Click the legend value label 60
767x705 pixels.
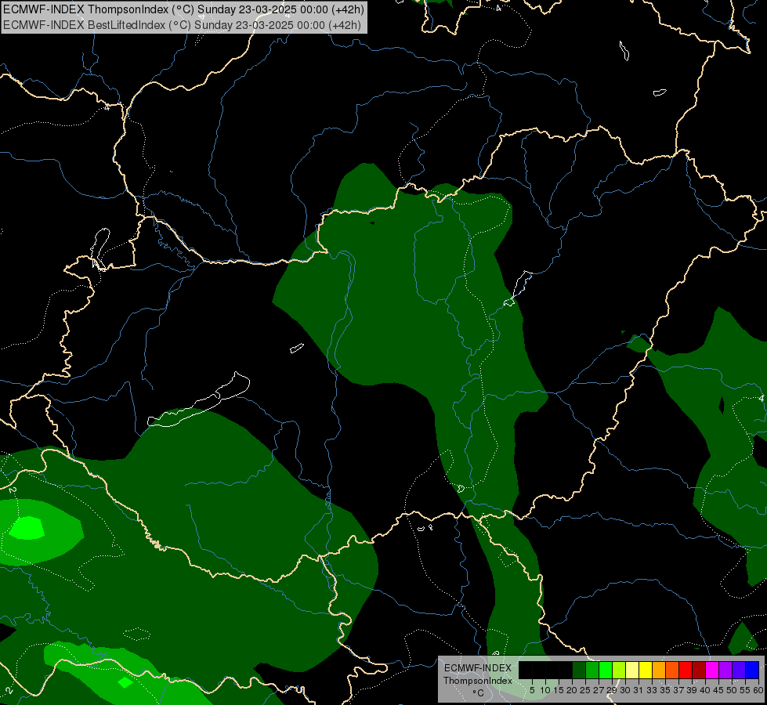pyautogui.click(x=758, y=690)
